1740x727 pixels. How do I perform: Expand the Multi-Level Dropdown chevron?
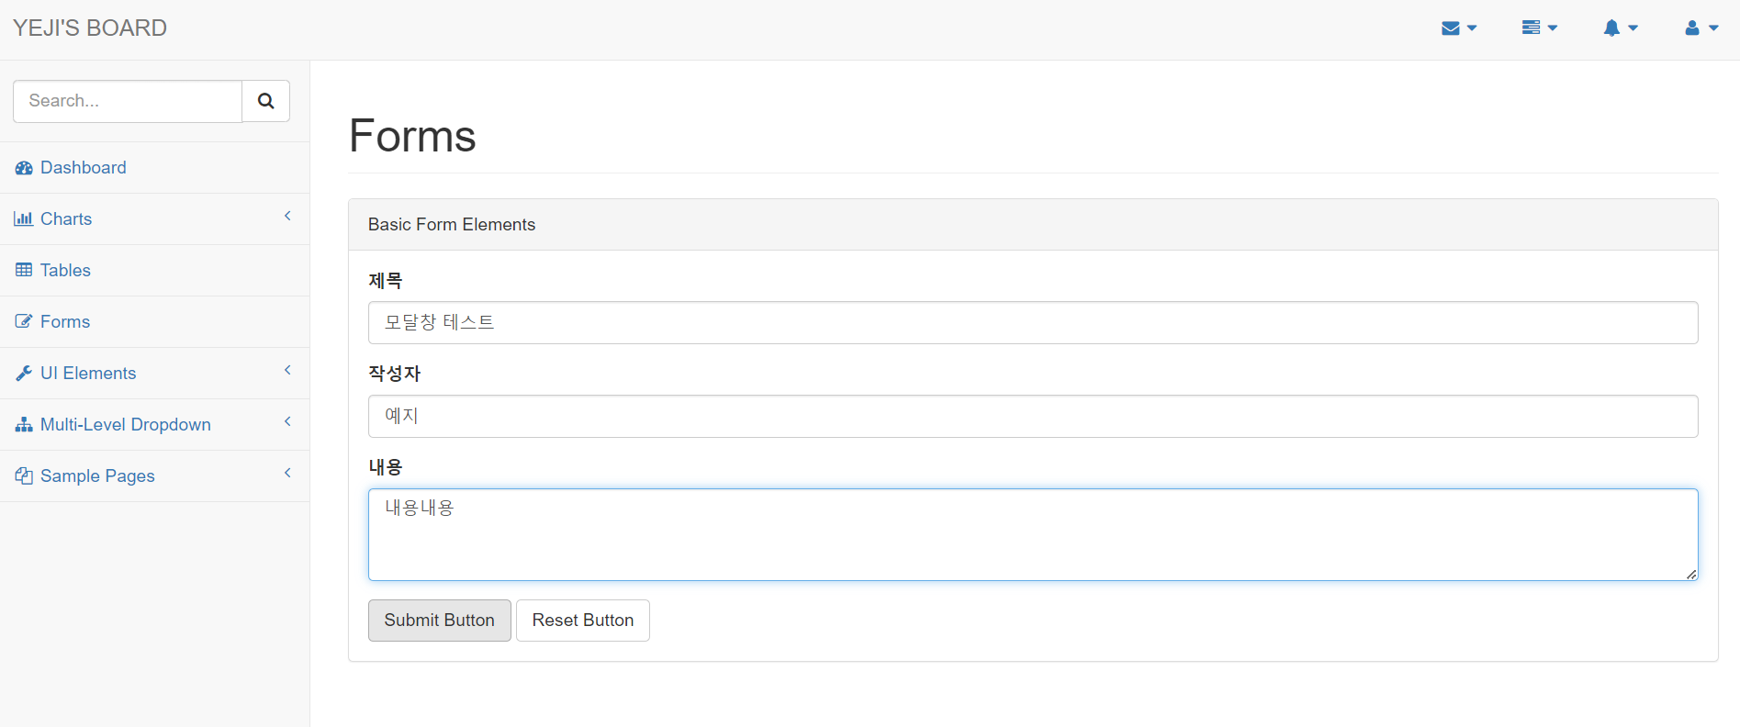click(x=287, y=421)
